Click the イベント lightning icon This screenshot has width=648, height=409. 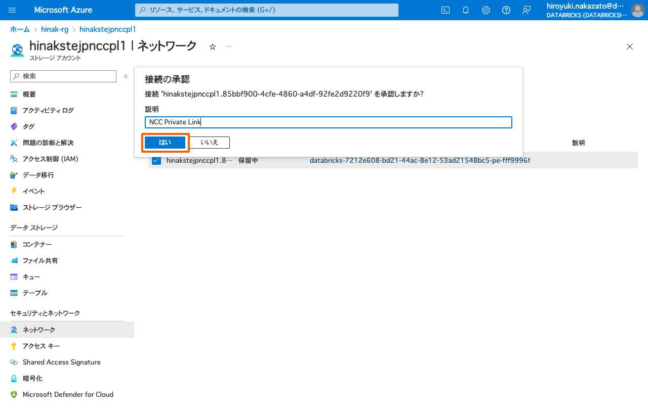(14, 192)
